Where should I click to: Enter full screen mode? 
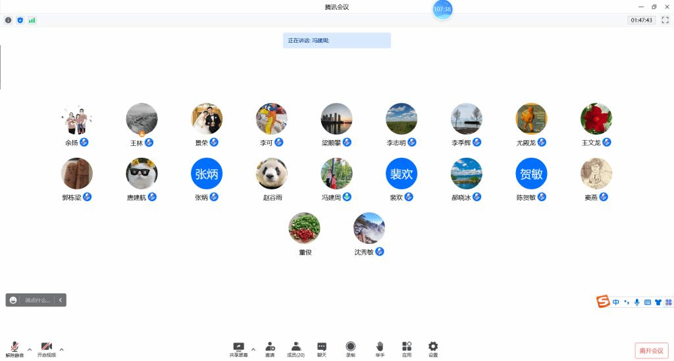(665, 20)
